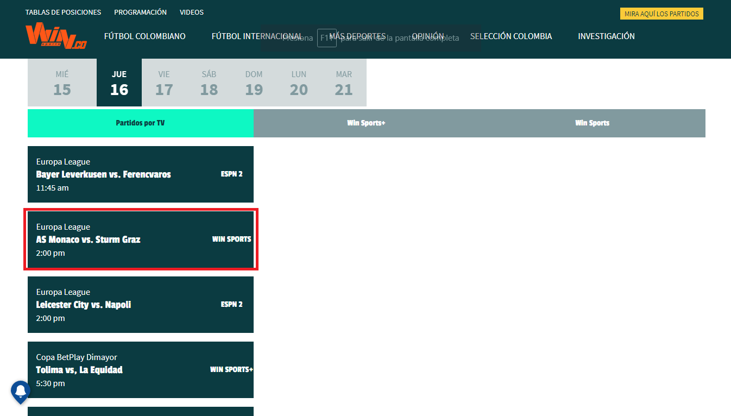The height and width of the screenshot is (416, 731).
Task: Click Mira Aquí Los Partidos button
Action: coord(661,14)
